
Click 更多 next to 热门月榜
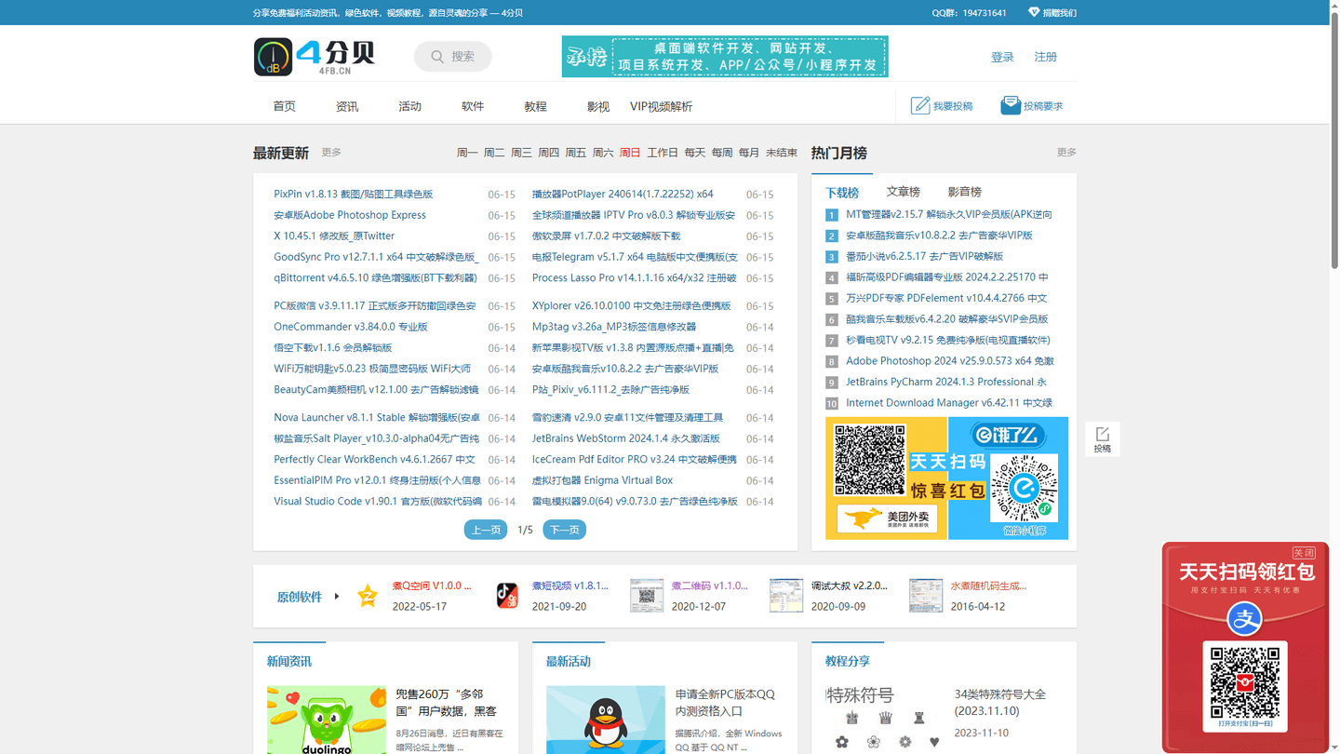(x=1066, y=152)
